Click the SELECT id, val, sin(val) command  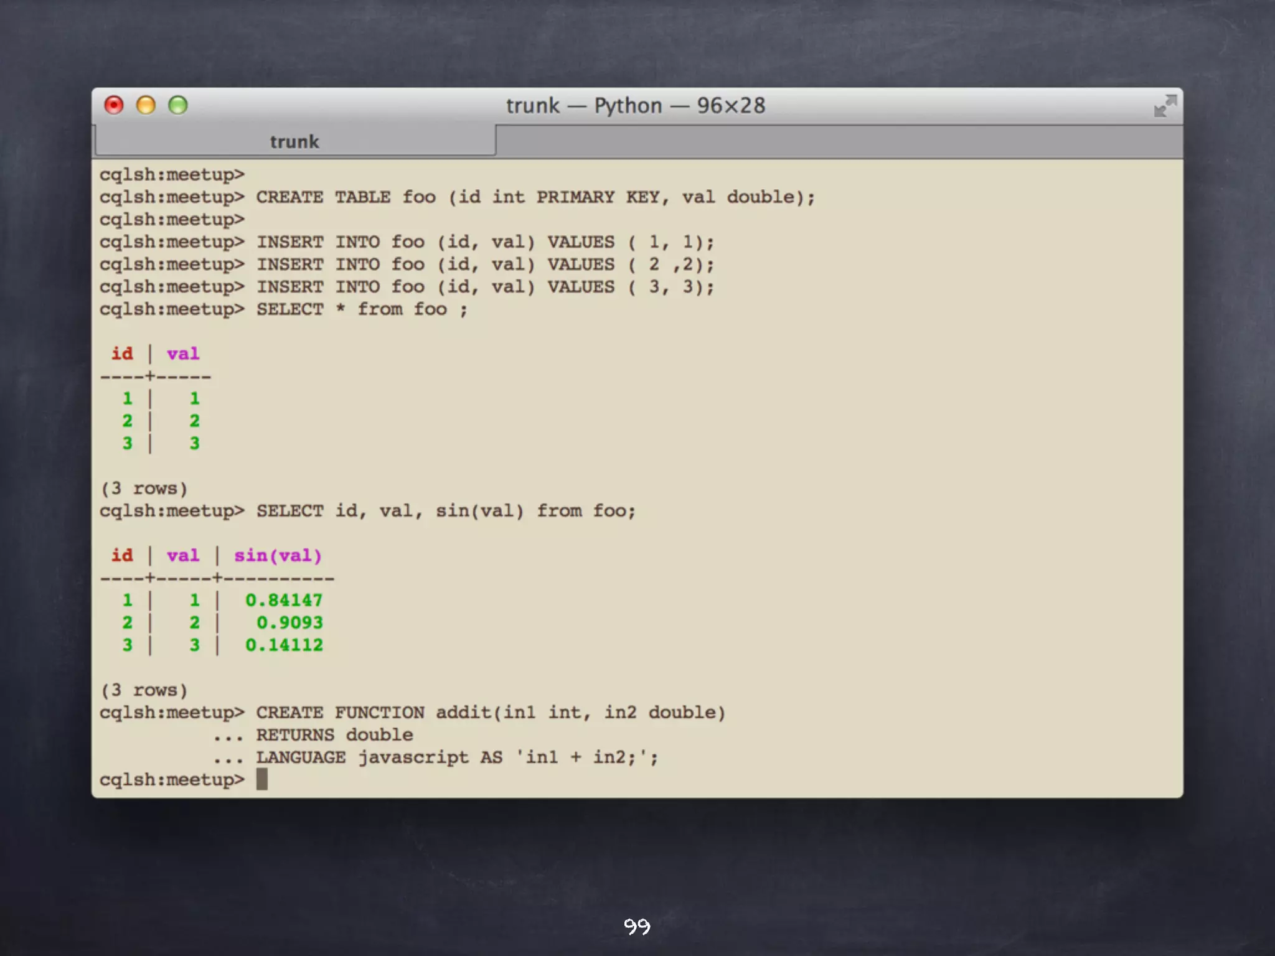click(446, 511)
